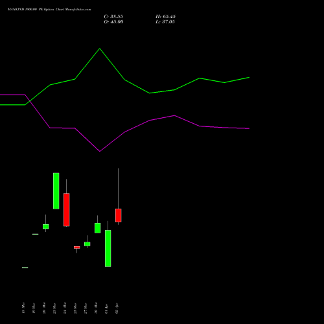The width and height of the screenshot is (324, 324).
Task: Select the small green candle for 20 Mar
Action: [46, 226]
